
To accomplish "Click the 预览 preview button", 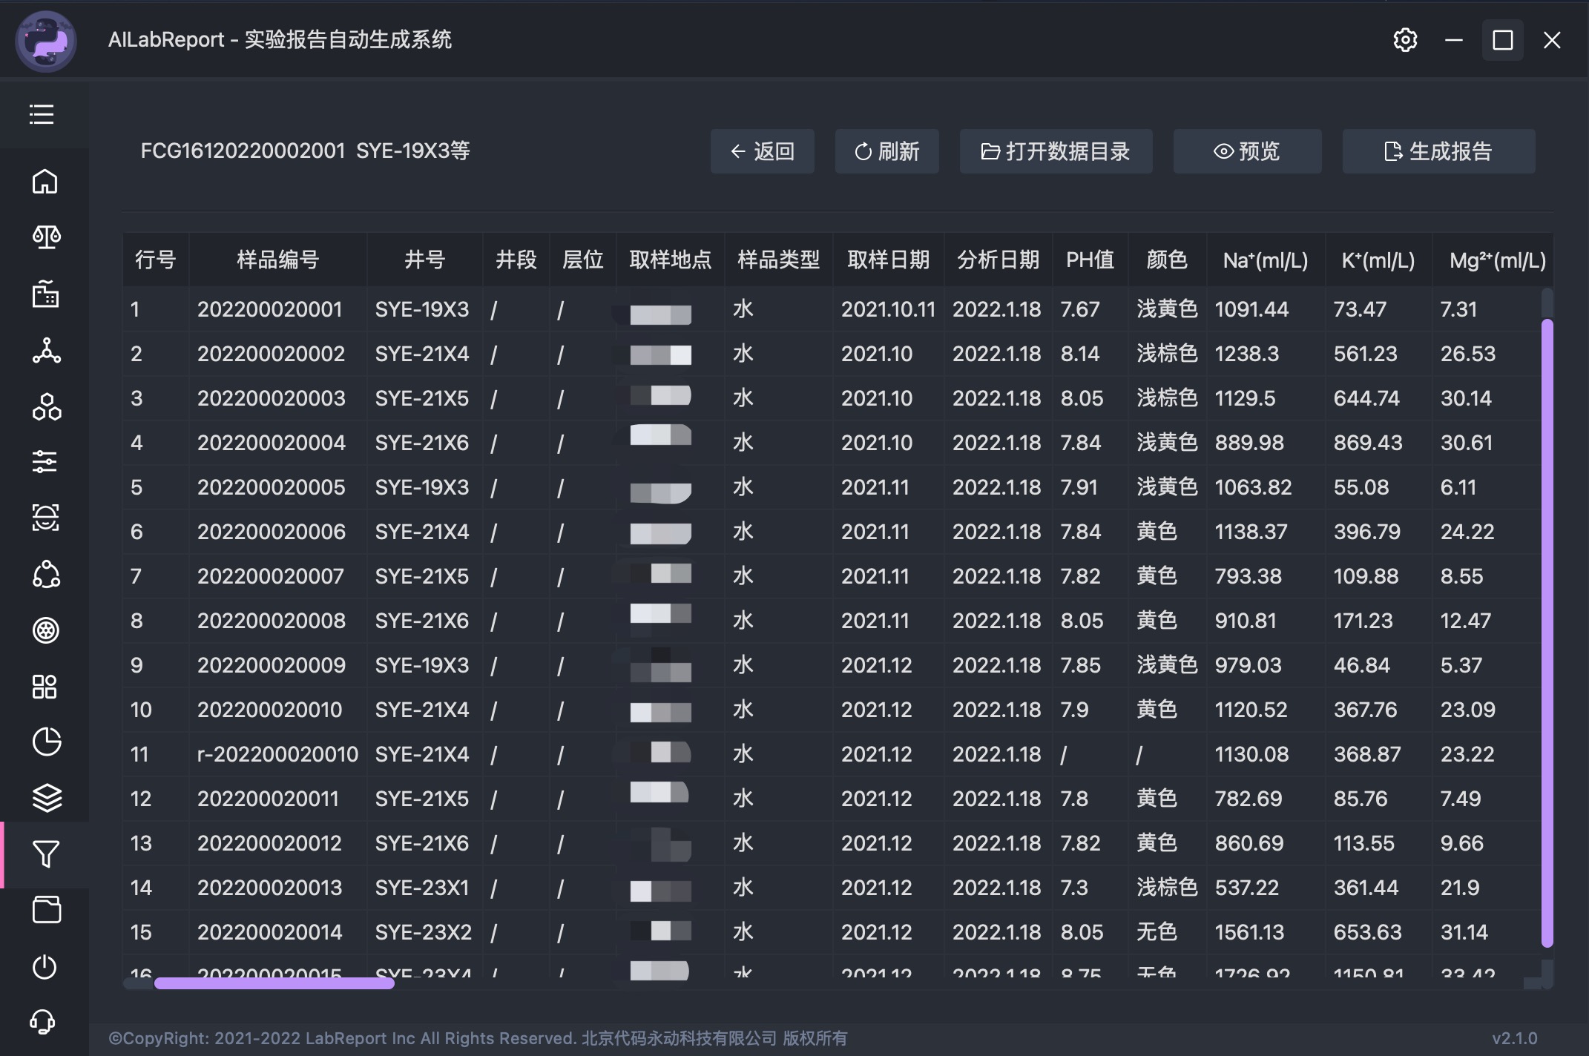I will click(x=1248, y=151).
